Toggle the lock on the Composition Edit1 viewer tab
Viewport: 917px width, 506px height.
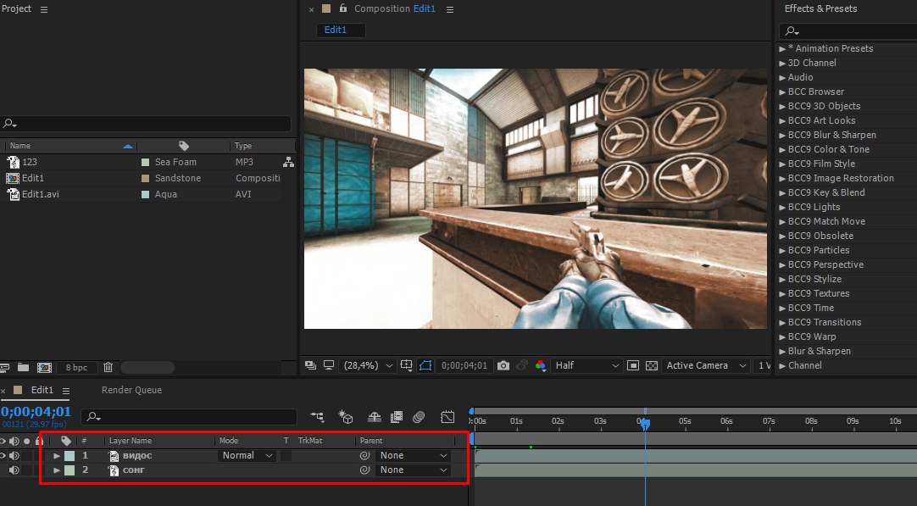(x=343, y=8)
